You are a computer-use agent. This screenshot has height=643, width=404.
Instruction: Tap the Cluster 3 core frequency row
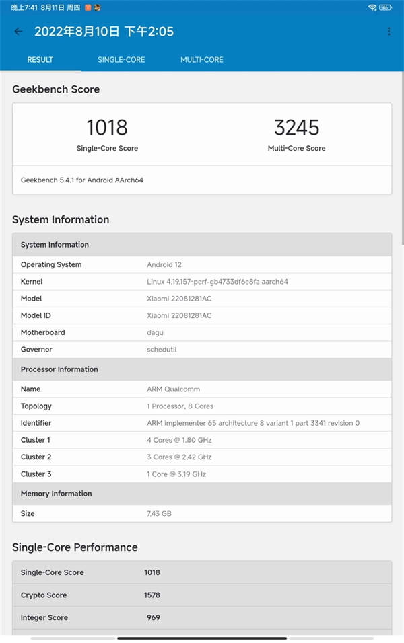201,474
